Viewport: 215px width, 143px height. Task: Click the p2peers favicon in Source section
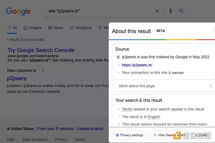[x=118, y=57]
